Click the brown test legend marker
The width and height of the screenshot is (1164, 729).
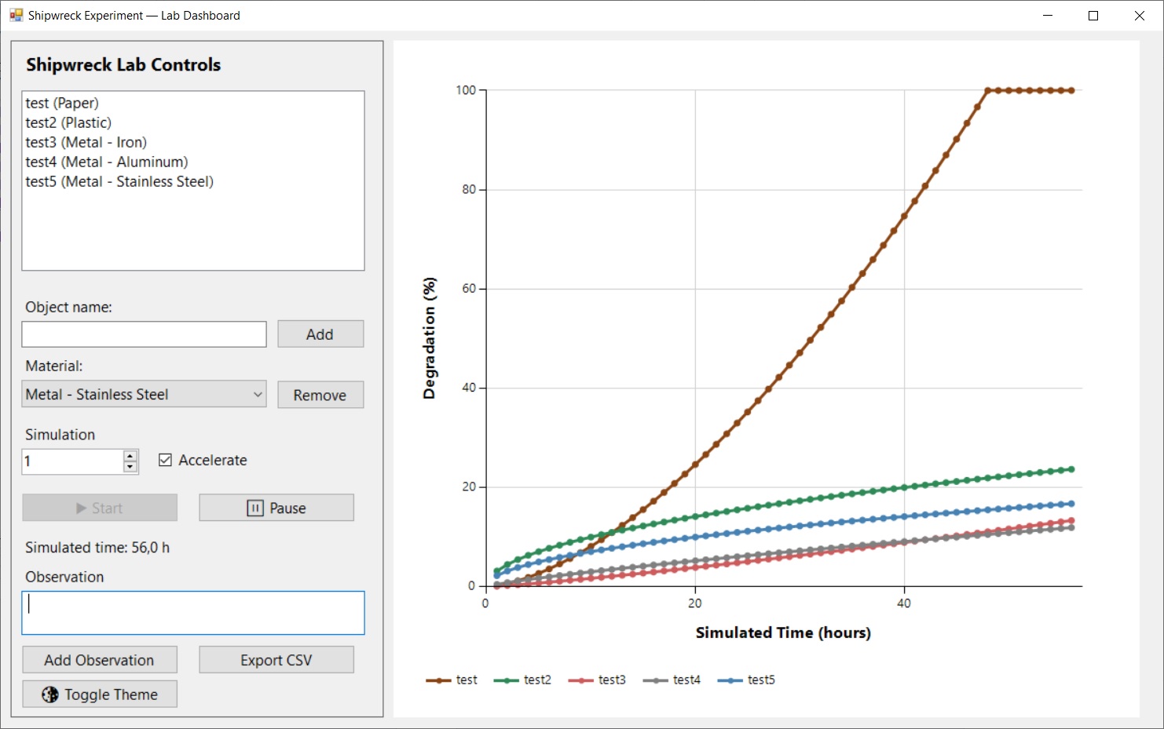(438, 680)
